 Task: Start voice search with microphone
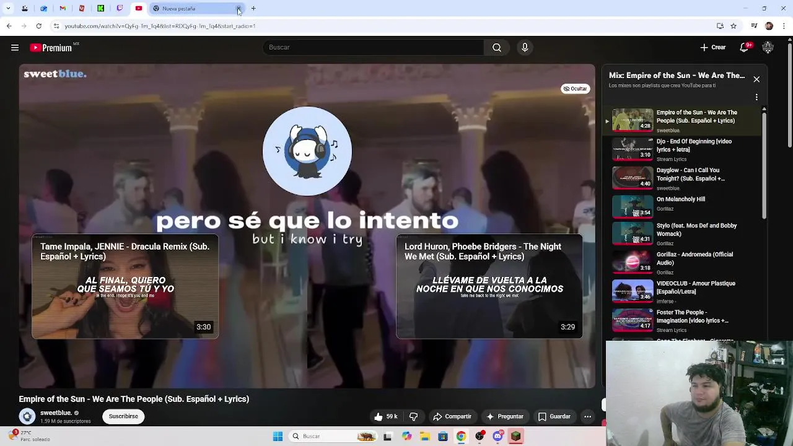pos(525,48)
